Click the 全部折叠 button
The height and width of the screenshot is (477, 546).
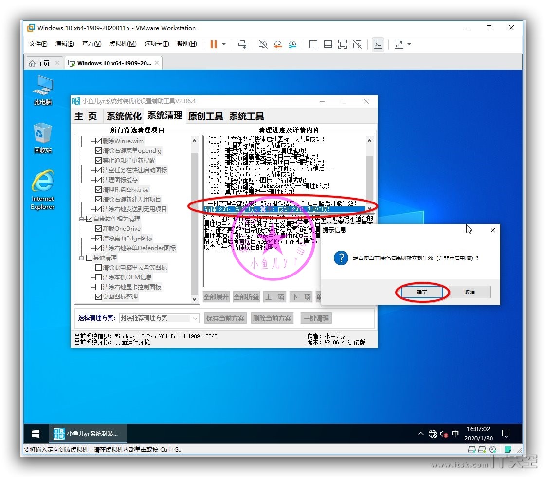tap(246, 297)
